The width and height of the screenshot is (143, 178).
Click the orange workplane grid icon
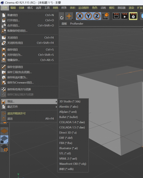(4, 131)
